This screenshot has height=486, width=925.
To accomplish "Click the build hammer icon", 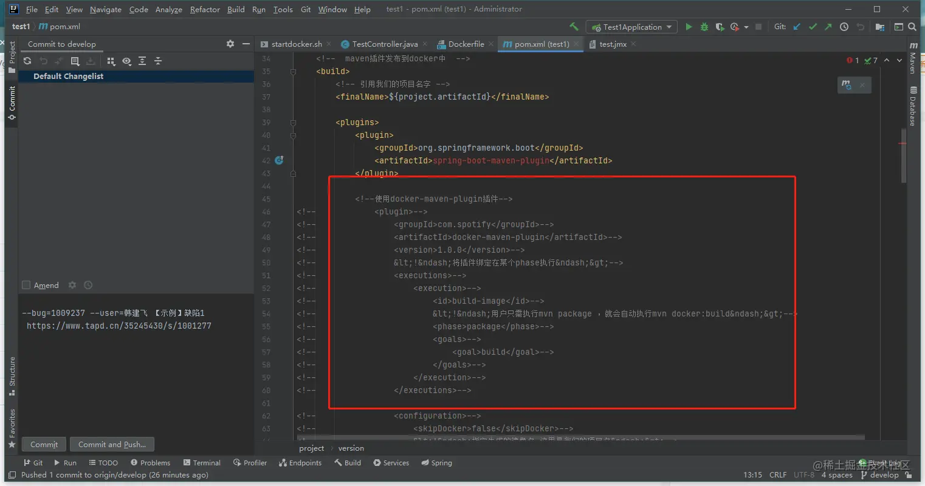I will pos(574,27).
